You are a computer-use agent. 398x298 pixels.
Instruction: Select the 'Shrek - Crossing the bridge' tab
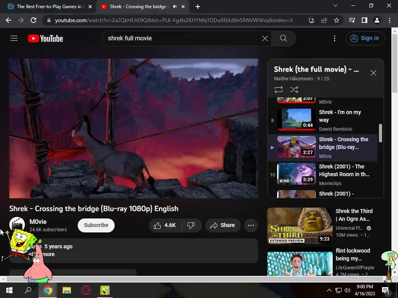tap(138, 7)
